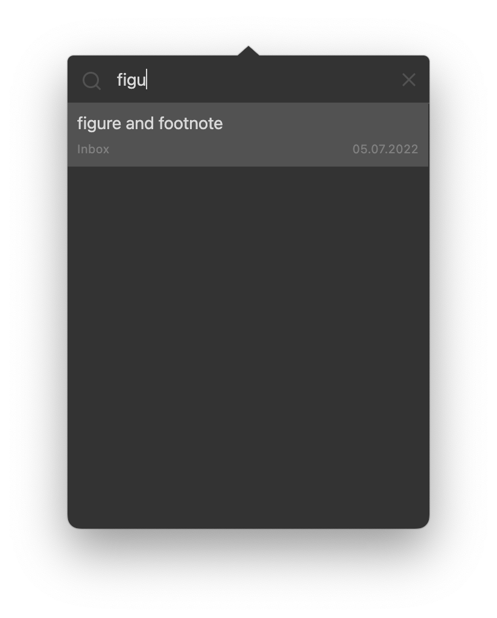Dismiss the search query using the X button
The height and width of the screenshot is (618, 497).
pyautogui.click(x=409, y=80)
